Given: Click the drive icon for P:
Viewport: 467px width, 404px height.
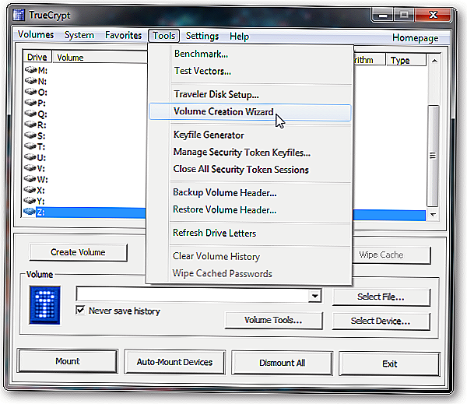Looking at the screenshot, I should pyautogui.click(x=31, y=103).
